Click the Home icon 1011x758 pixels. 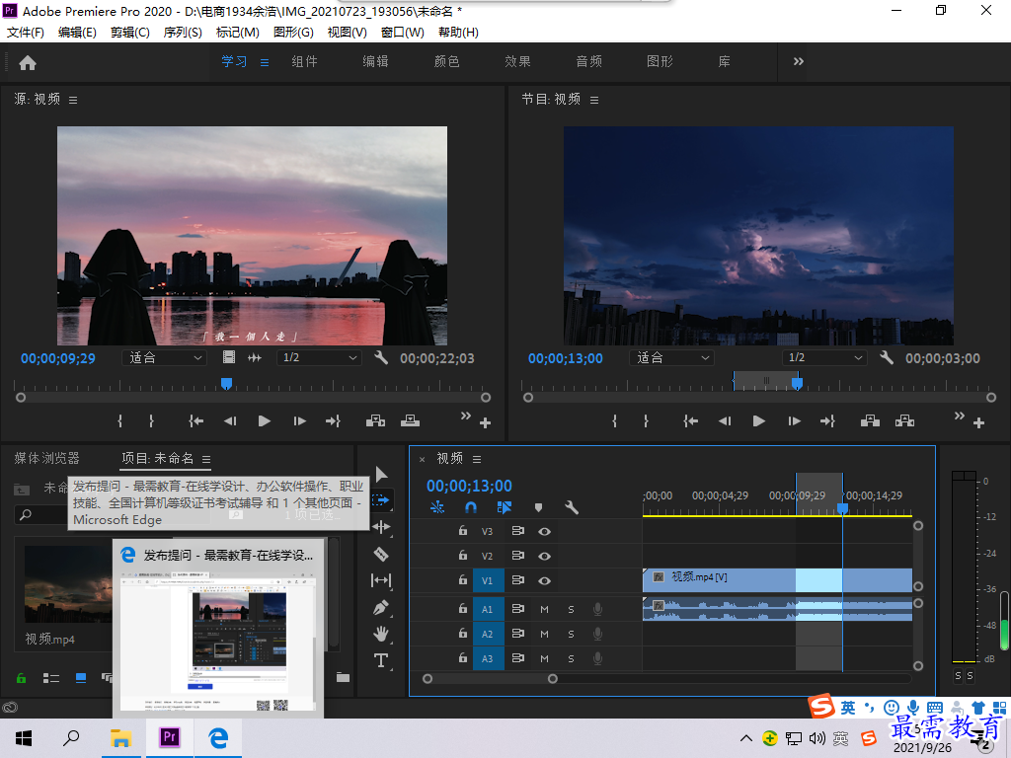click(x=28, y=62)
